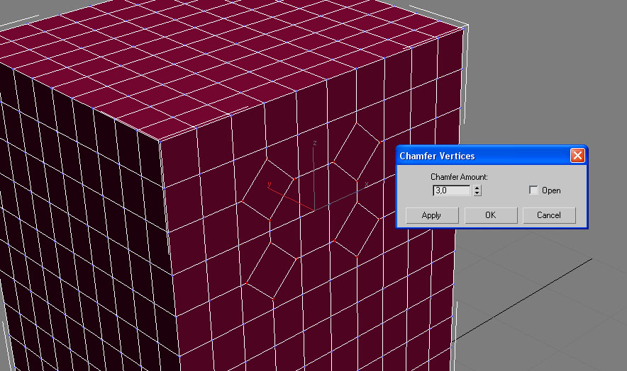Focus the Chamfer Amount value field

pyautogui.click(x=452, y=190)
